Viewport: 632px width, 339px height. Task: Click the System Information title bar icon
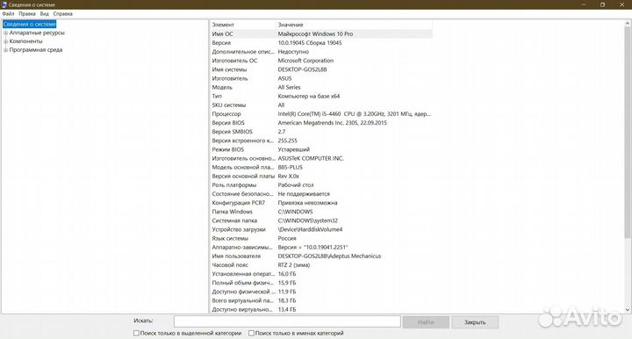(x=4, y=5)
